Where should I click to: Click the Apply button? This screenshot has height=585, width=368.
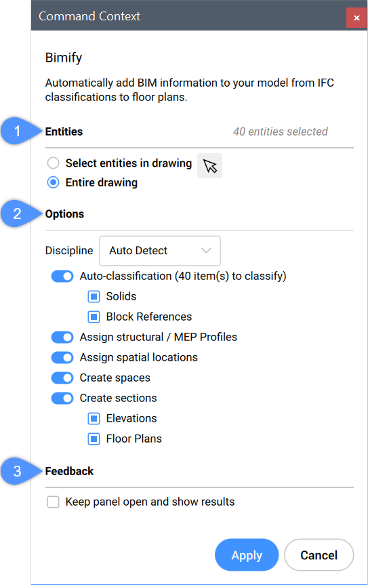[x=247, y=554]
